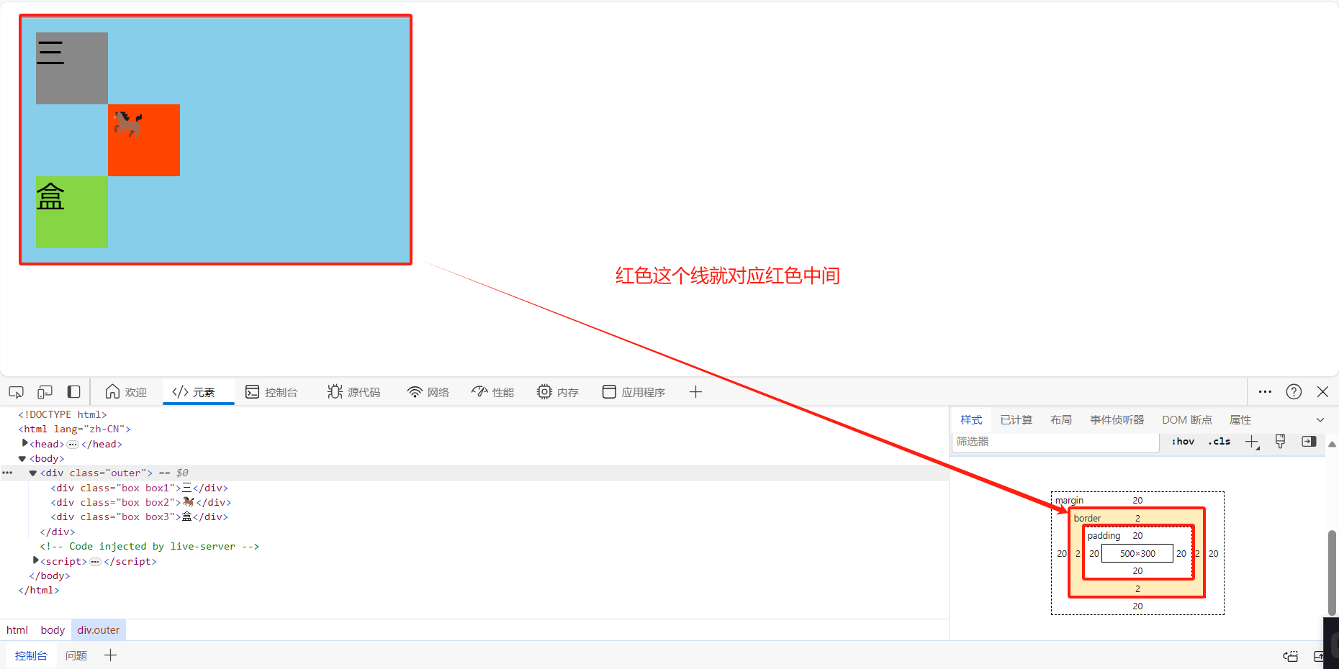The image size is (1339, 669).
Task: Switch to the 已计算 Computed tab
Action: 1016,420
